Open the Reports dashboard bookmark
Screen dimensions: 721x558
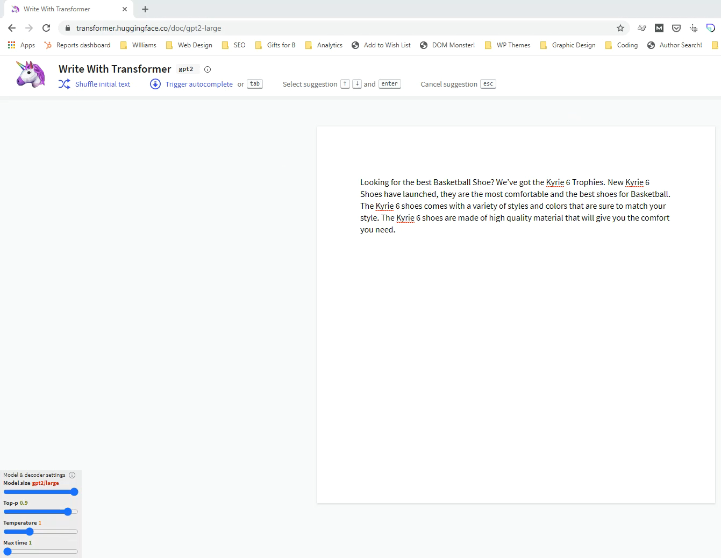pyautogui.click(x=77, y=45)
